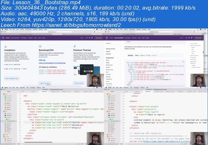Viewport: 208px width, 145px height.
Task: Click BootstrapCDN blue link in paragraph
Action: pos(43,57)
